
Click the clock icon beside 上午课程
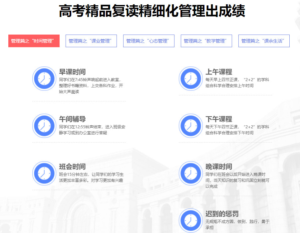pos(190,79)
